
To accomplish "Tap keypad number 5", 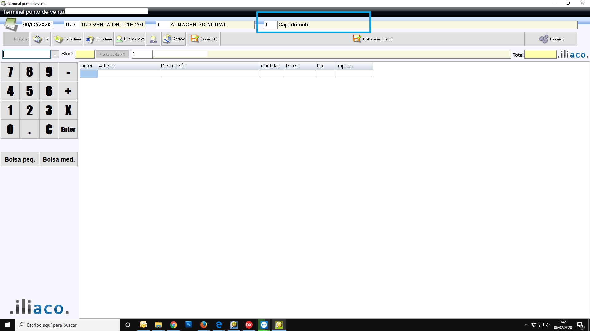I will click(x=29, y=91).
